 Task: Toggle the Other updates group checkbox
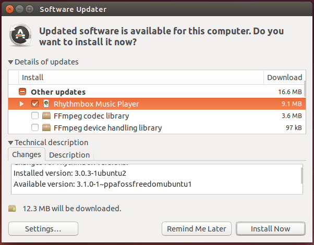pos(22,92)
